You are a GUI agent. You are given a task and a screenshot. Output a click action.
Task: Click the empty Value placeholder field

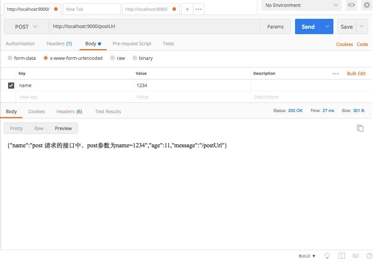click(x=192, y=97)
